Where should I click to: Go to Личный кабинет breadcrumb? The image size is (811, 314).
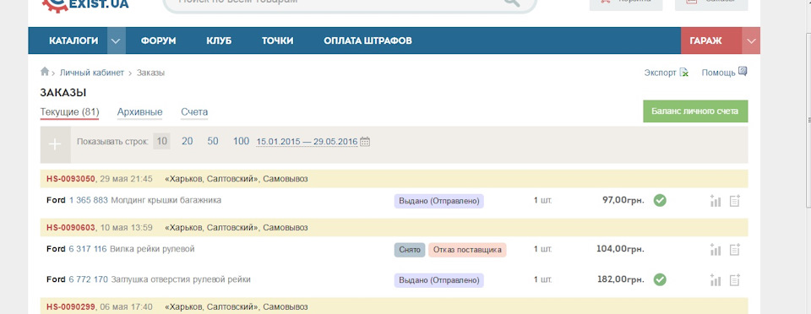click(91, 73)
